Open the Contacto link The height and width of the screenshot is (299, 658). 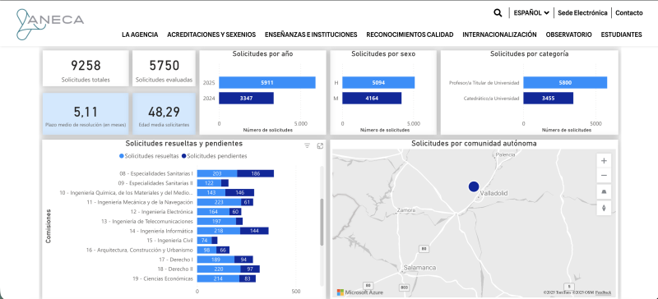click(x=629, y=13)
